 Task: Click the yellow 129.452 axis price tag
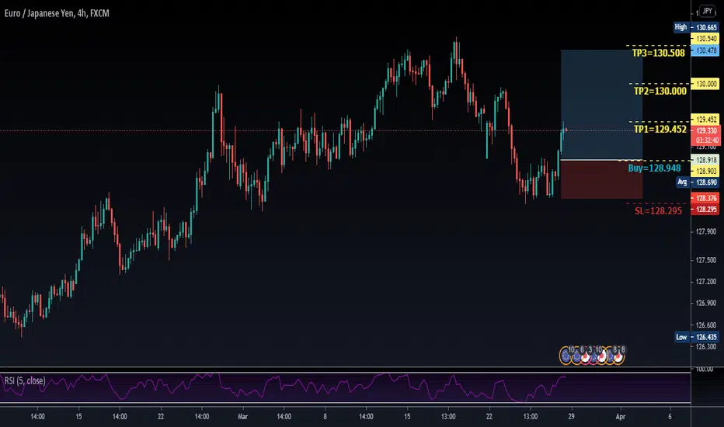(x=705, y=120)
